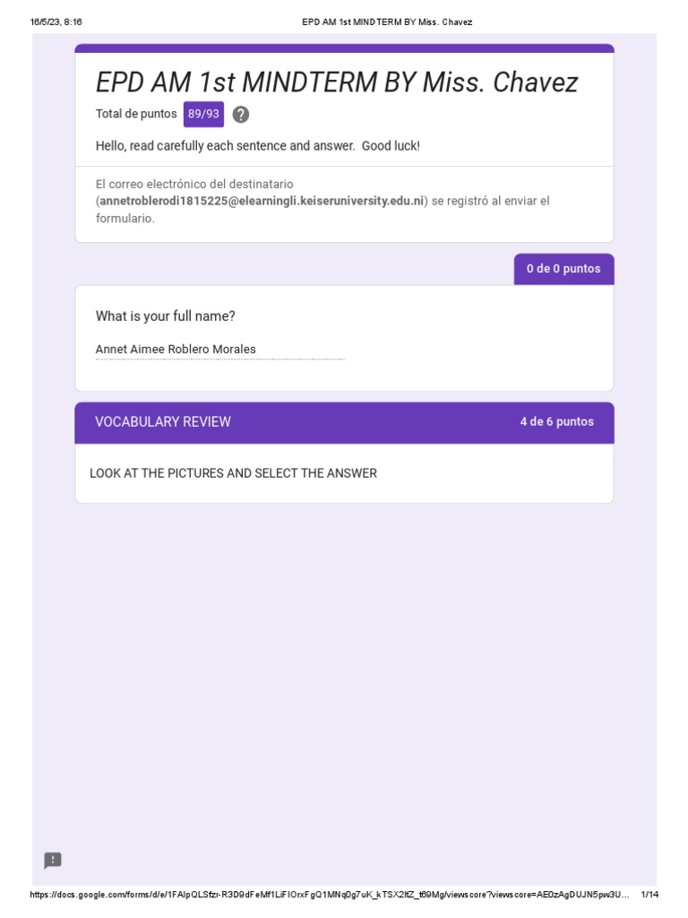Click the question mark help icon
Screen dimensions: 688x918
[240, 115]
